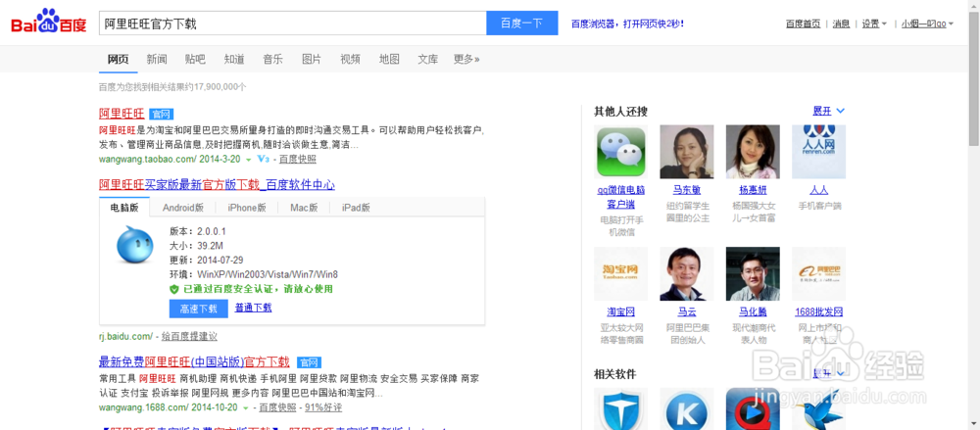Viewport: 980px width, 430px height.
Task: Click the search input field
Action: 292,24
